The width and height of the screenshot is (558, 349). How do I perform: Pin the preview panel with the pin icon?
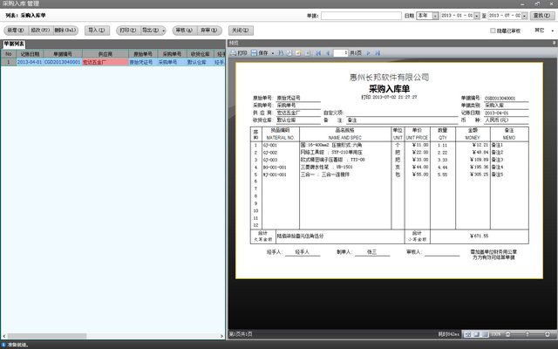tap(554, 43)
